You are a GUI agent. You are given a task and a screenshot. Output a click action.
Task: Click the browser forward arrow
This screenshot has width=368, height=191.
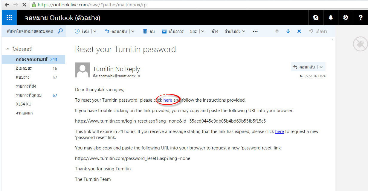16,5
